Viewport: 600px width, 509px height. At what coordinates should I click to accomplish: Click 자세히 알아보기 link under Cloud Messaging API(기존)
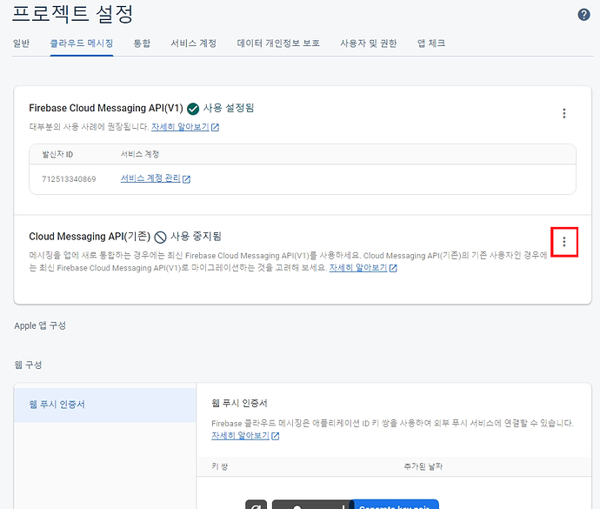click(358, 268)
